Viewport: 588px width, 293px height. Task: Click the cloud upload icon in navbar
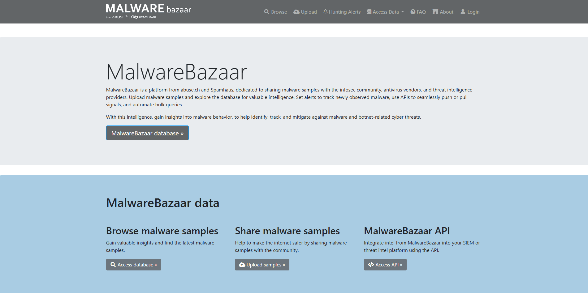click(x=296, y=12)
